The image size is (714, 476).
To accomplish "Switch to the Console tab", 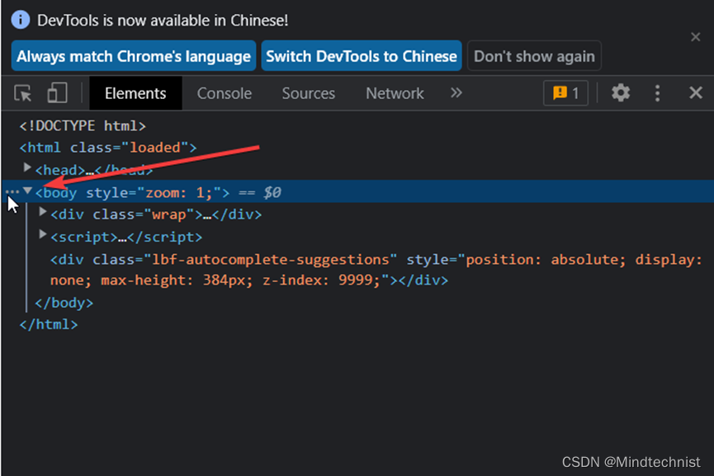I will coord(224,93).
